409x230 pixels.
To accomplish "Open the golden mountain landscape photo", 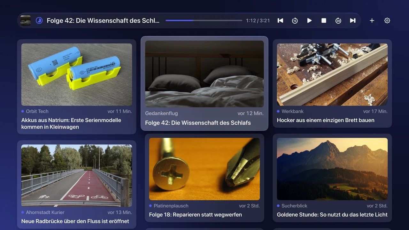I will click(x=332, y=169).
